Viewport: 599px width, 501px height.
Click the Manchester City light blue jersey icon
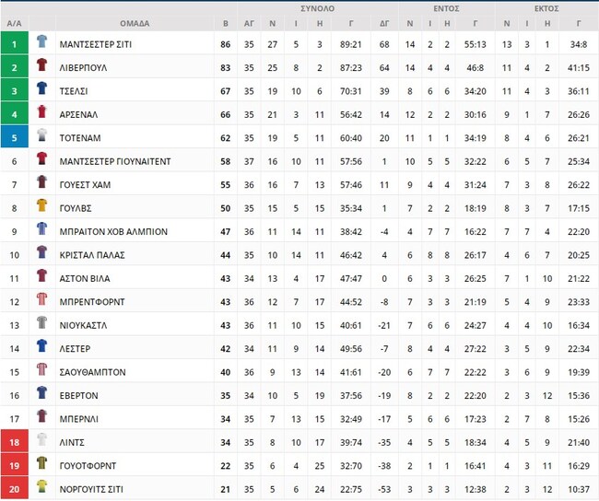click(x=42, y=41)
